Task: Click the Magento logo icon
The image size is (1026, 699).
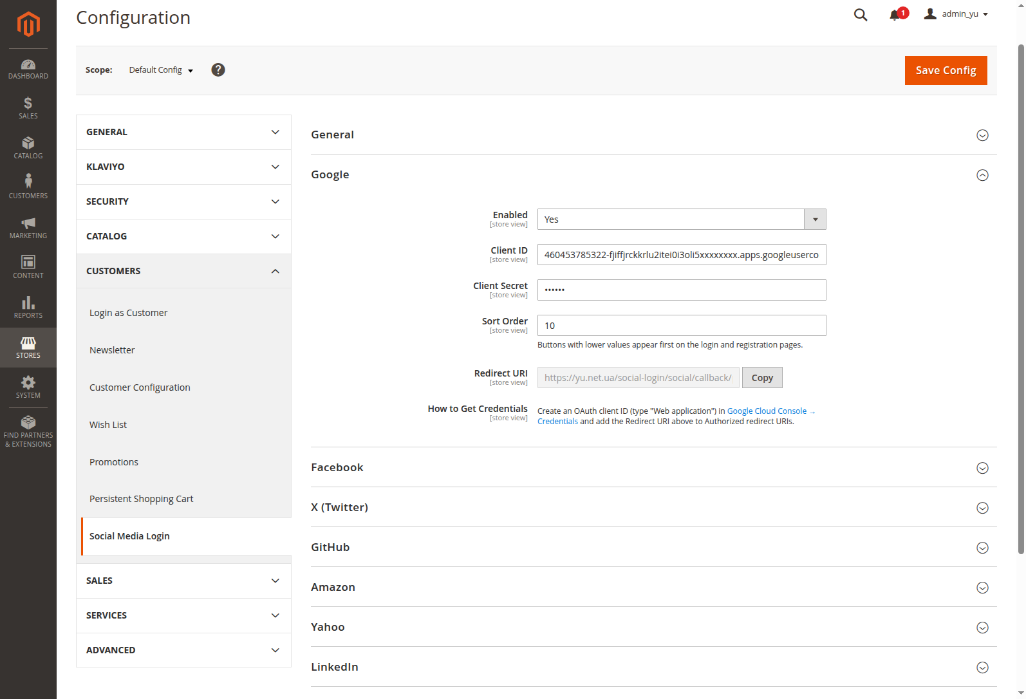Action: point(28,24)
